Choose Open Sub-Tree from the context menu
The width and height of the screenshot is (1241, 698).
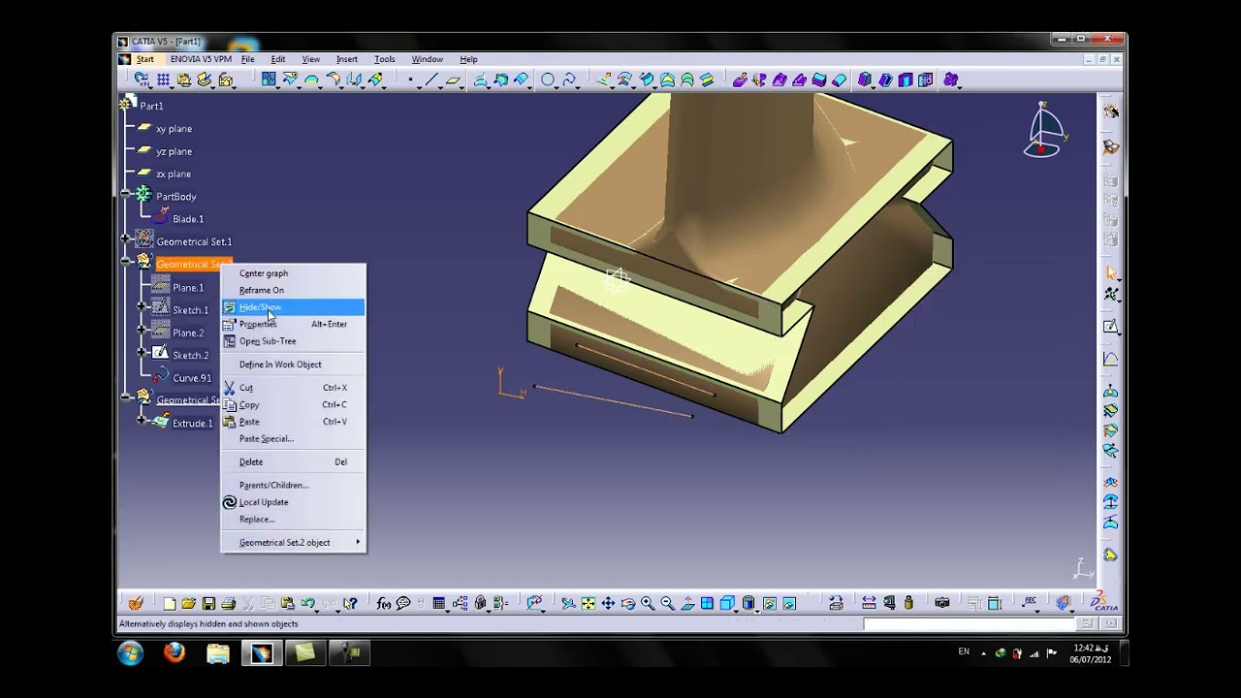coord(294,341)
